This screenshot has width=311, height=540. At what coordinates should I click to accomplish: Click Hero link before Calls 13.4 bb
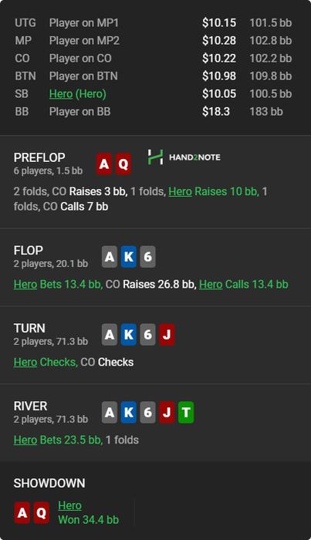point(211,285)
